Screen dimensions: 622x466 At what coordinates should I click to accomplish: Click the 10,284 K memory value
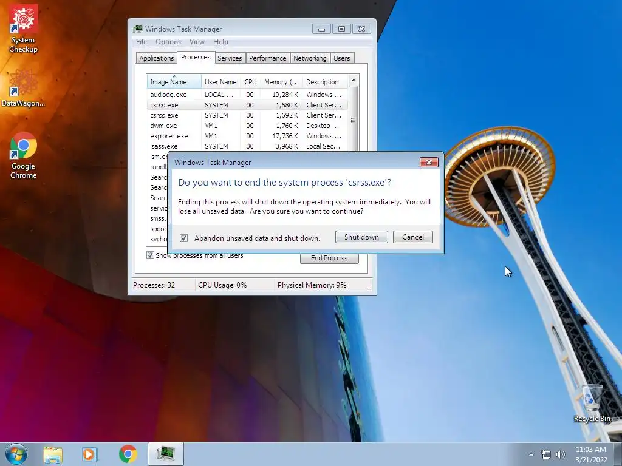(285, 95)
